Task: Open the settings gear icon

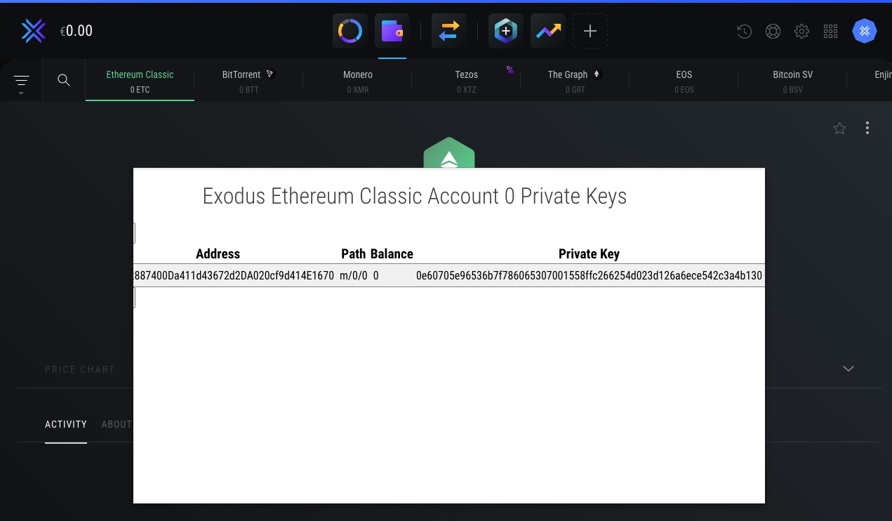Action: click(x=802, y=31)
